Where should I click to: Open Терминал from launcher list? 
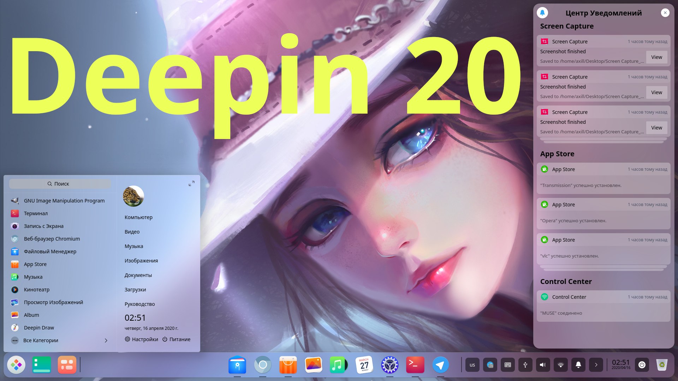60,213
